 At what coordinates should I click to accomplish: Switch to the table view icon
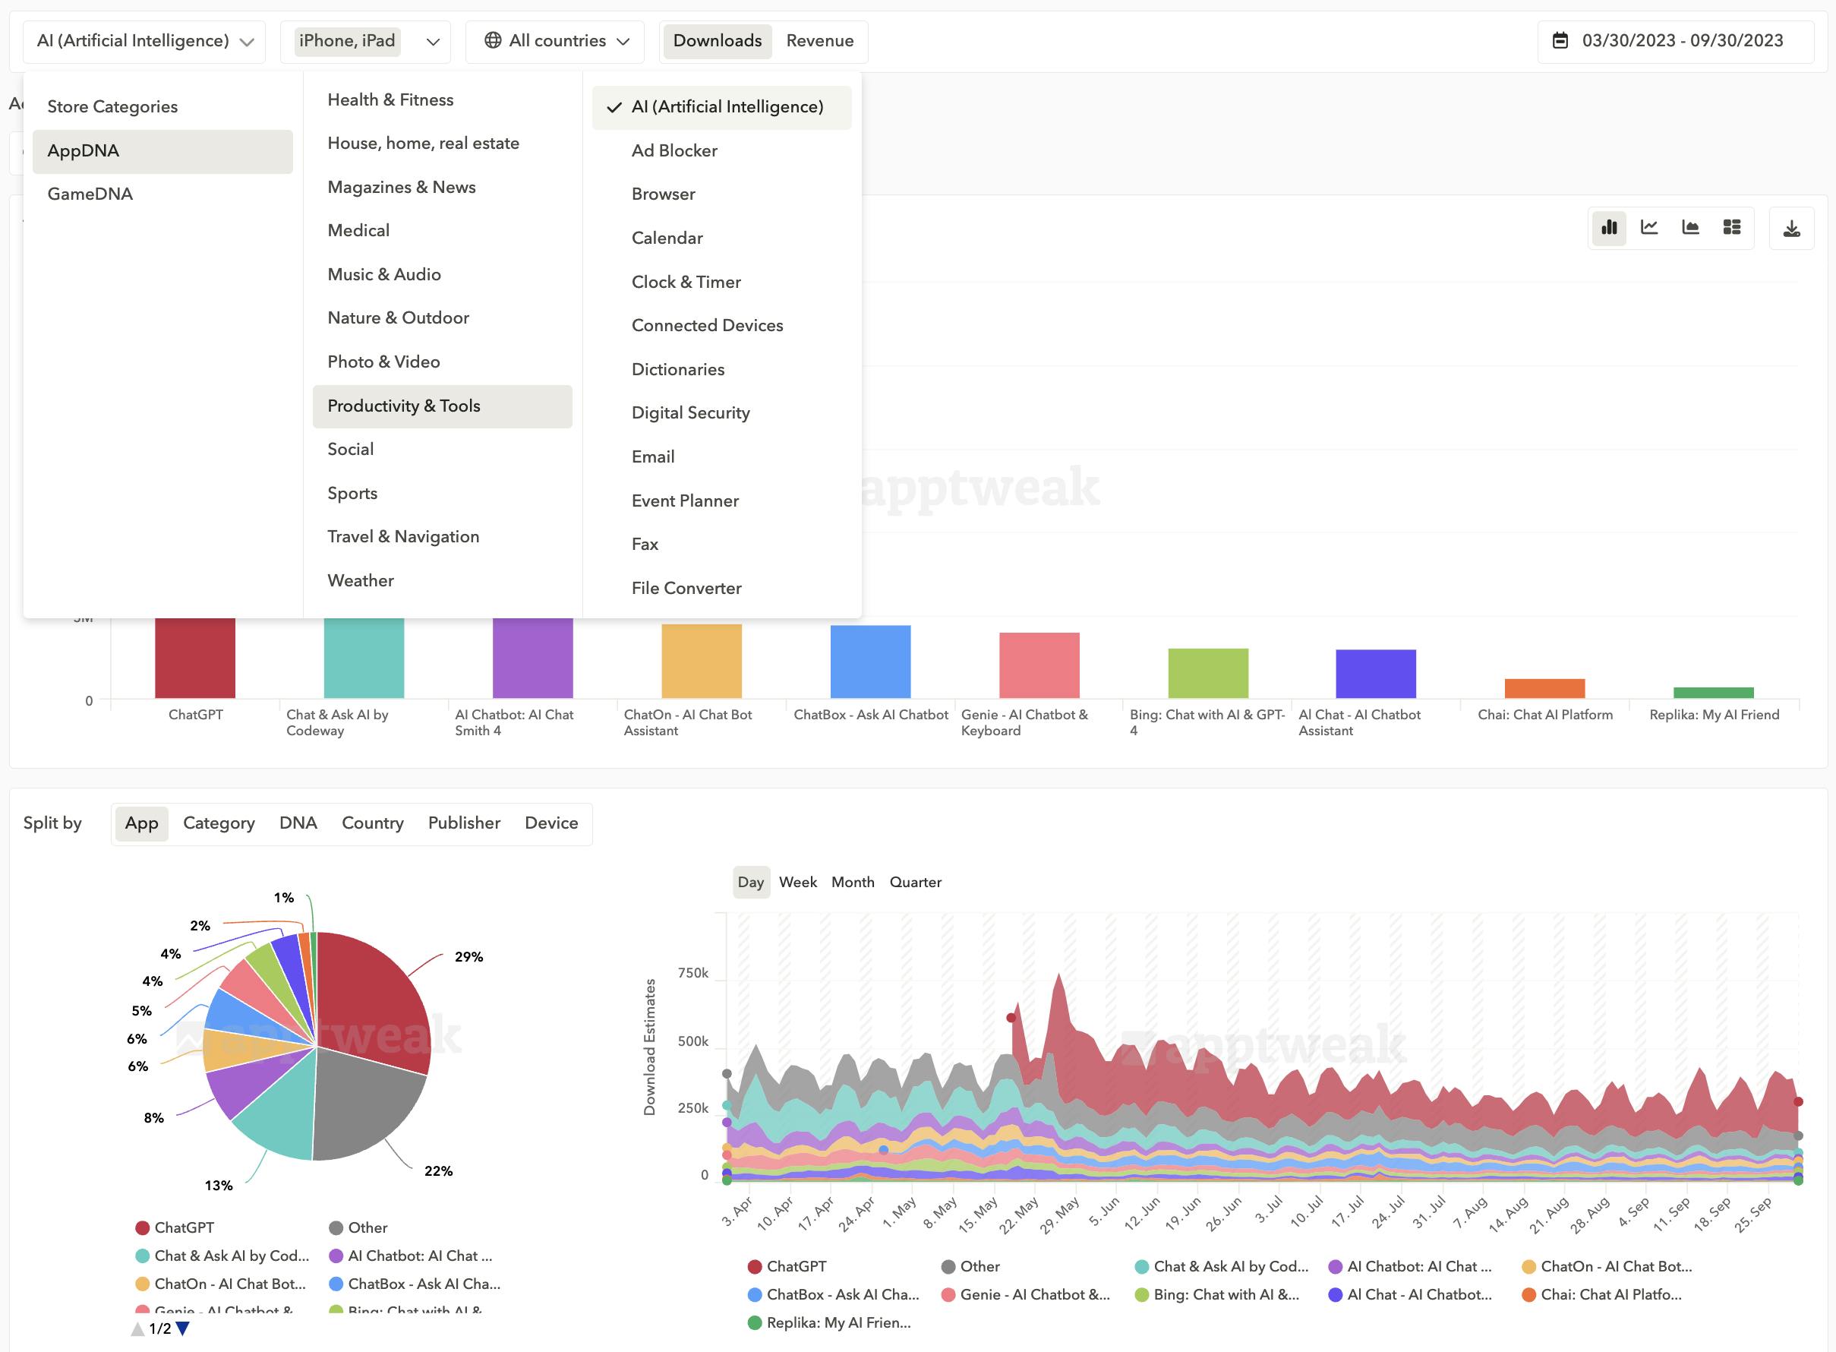(x=1731, y=229)
